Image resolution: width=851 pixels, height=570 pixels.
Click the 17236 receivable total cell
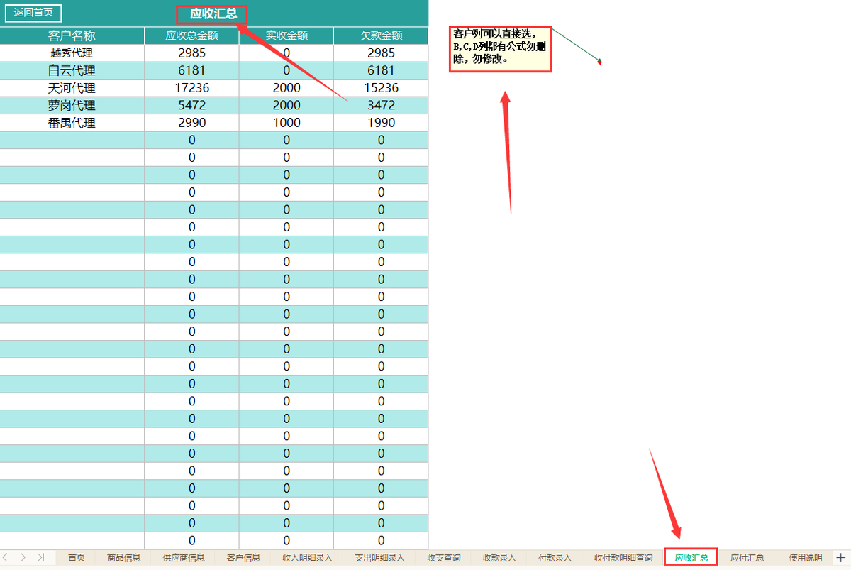click(191, 88)
